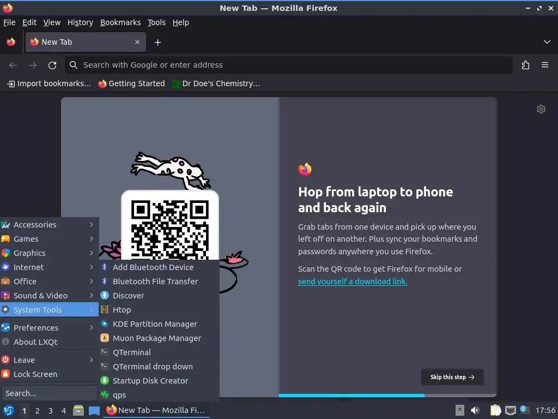Screen dimensions: 558x419
Task: Expand the Leave submenu
Action: (49, 360)
